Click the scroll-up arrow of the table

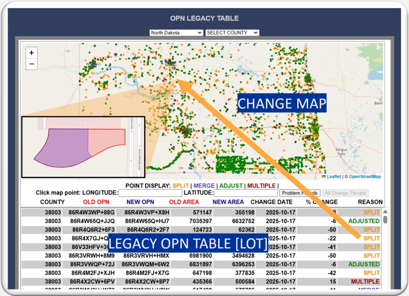385,212
